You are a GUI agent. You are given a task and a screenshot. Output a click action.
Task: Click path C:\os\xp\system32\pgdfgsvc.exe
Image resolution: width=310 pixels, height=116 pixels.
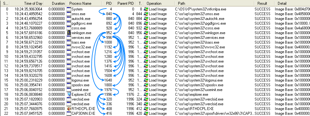pos(200,23)
